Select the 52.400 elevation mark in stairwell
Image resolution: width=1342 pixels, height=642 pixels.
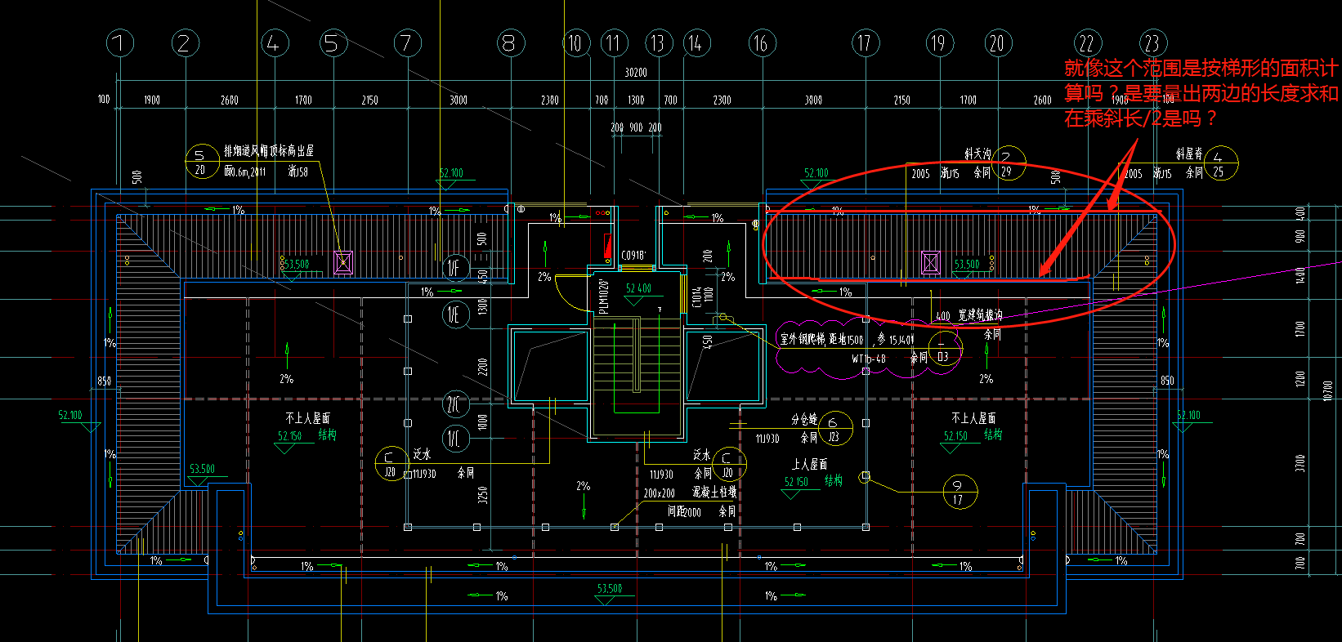638,288
